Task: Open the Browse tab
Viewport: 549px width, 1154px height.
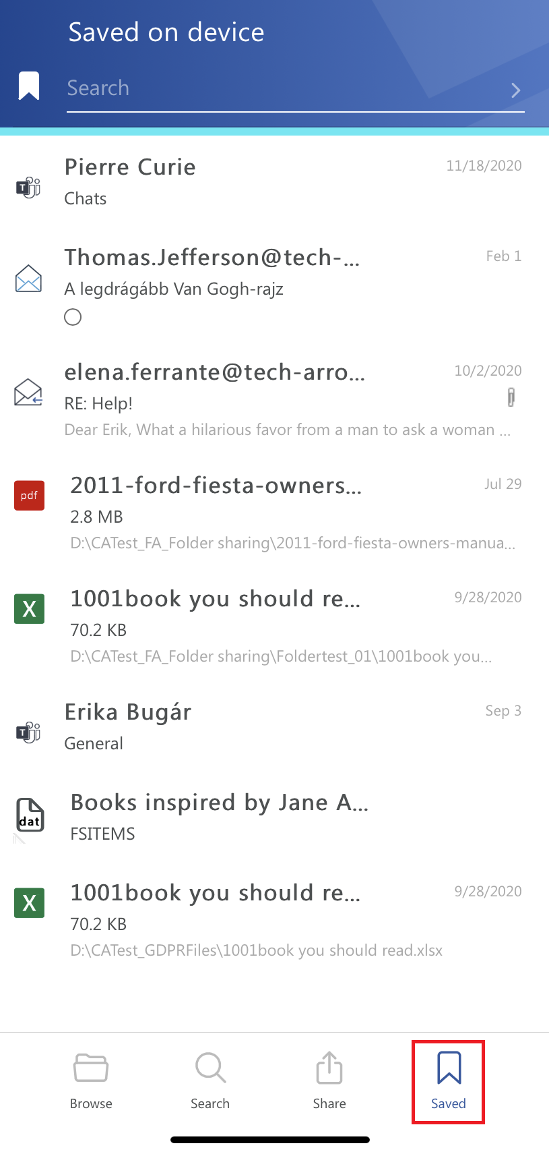Action: tap(91, 1080)
